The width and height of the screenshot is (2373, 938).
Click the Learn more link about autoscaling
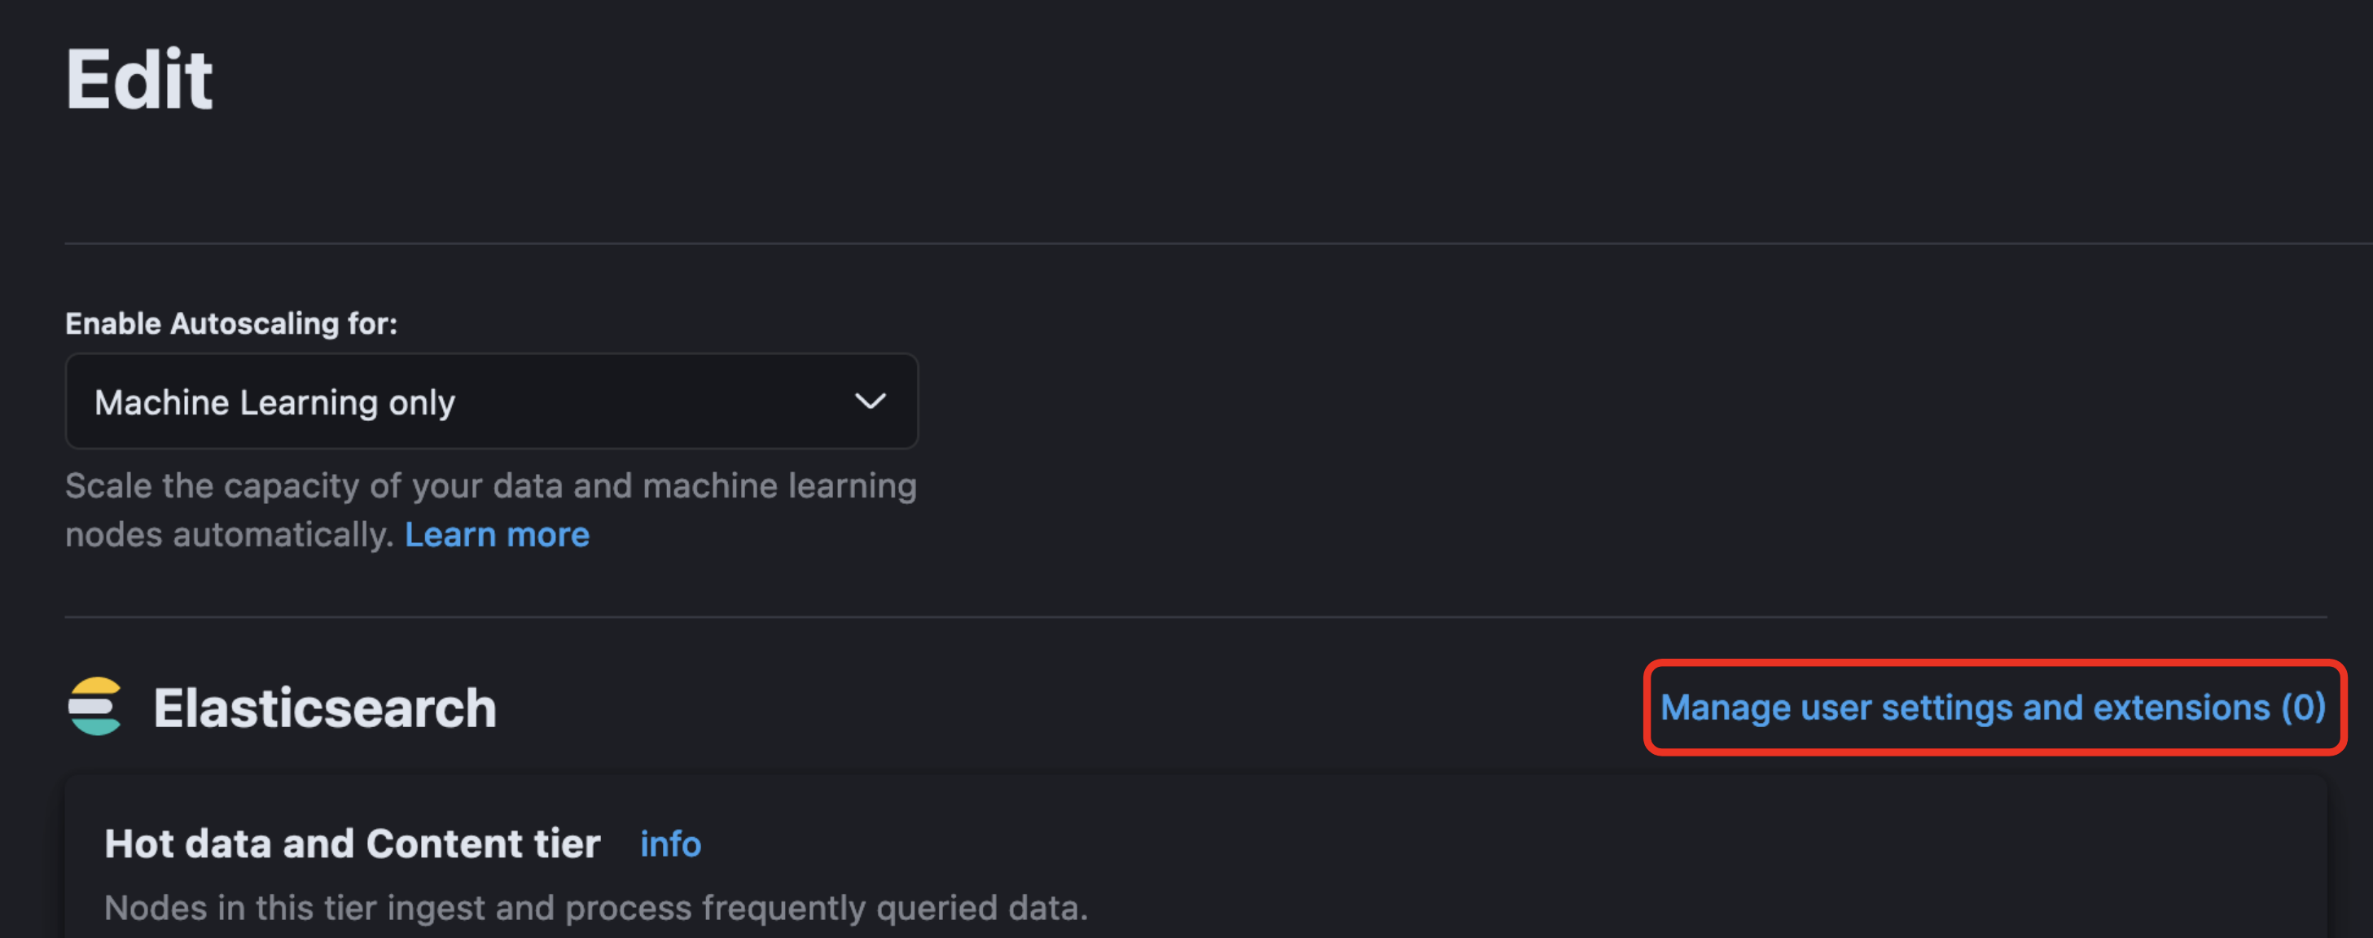498,533
